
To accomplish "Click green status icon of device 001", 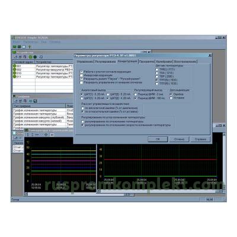I will pyautogui.click(x=14, y=66).
